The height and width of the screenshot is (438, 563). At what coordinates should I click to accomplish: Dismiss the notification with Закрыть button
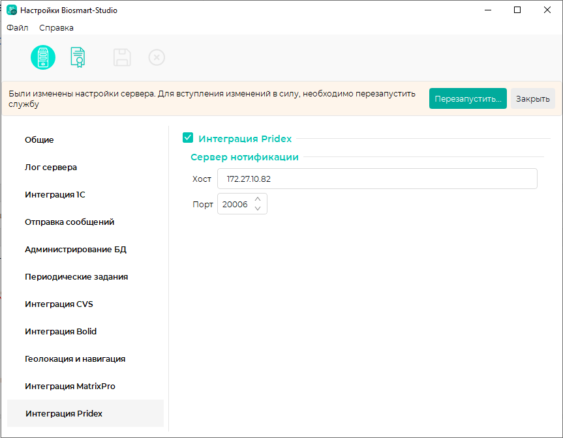coord(533,98)
